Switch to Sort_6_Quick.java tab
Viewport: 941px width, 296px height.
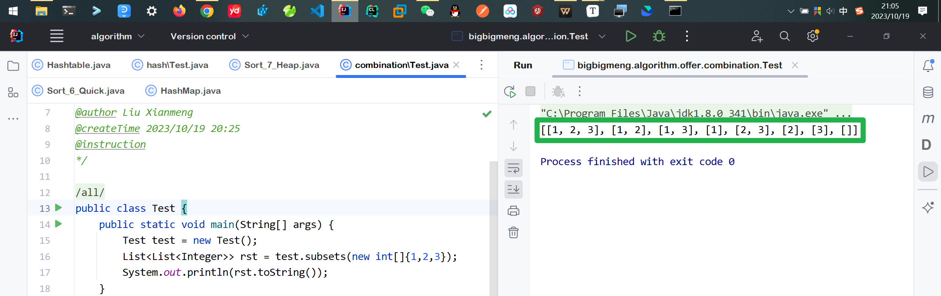78,91
